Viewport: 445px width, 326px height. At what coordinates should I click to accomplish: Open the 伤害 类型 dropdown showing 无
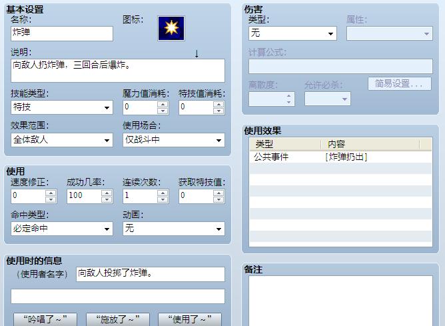292,33
